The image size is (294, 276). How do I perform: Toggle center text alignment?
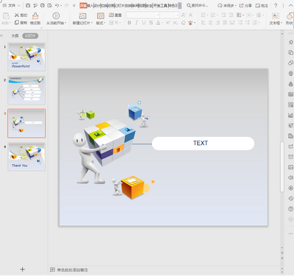[210, 23]
